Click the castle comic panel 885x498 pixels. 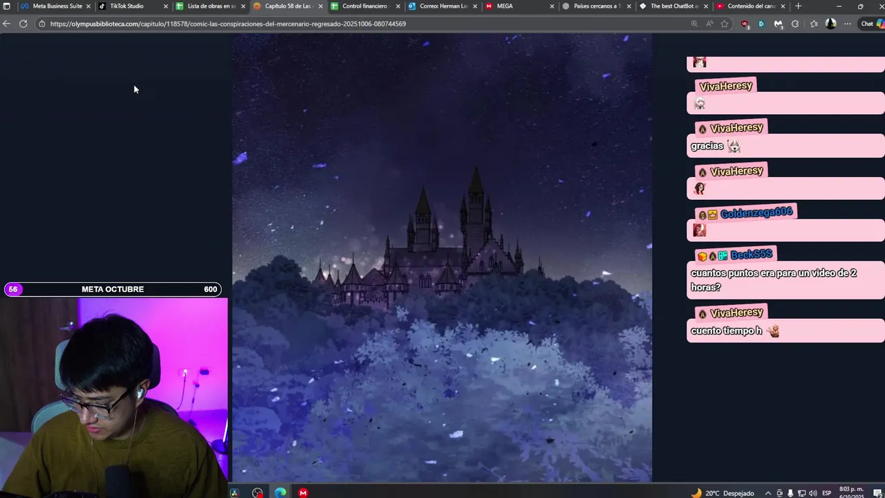(x=442, y=258)
